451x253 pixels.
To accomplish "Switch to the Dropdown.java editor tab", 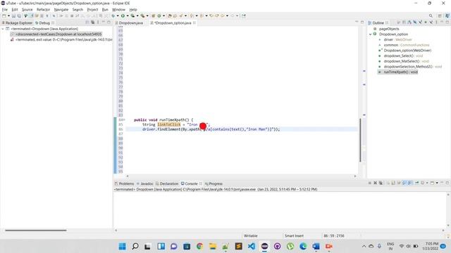I will pos(129,22).
